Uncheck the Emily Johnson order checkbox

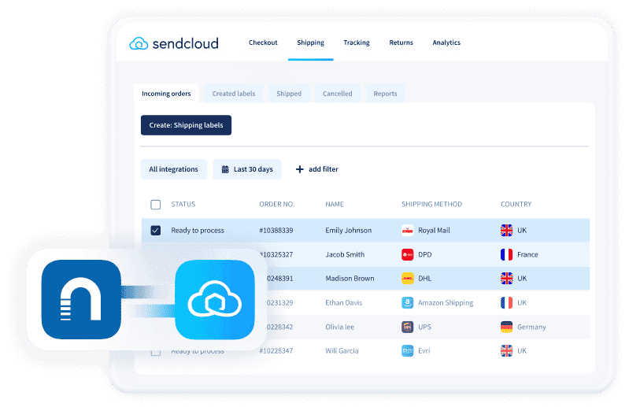(156, 231)
